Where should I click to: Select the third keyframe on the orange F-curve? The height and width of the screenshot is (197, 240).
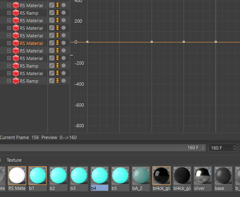pyautogui.click(x=184, y=42)
